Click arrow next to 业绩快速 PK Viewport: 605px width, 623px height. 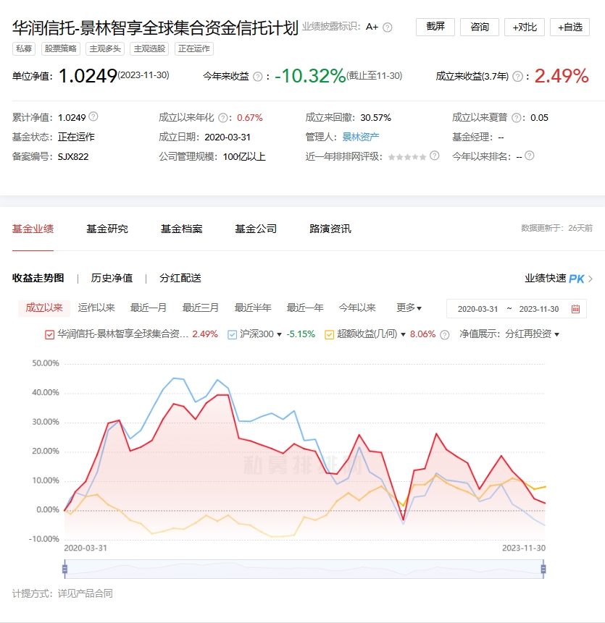[x=591, y=279]
